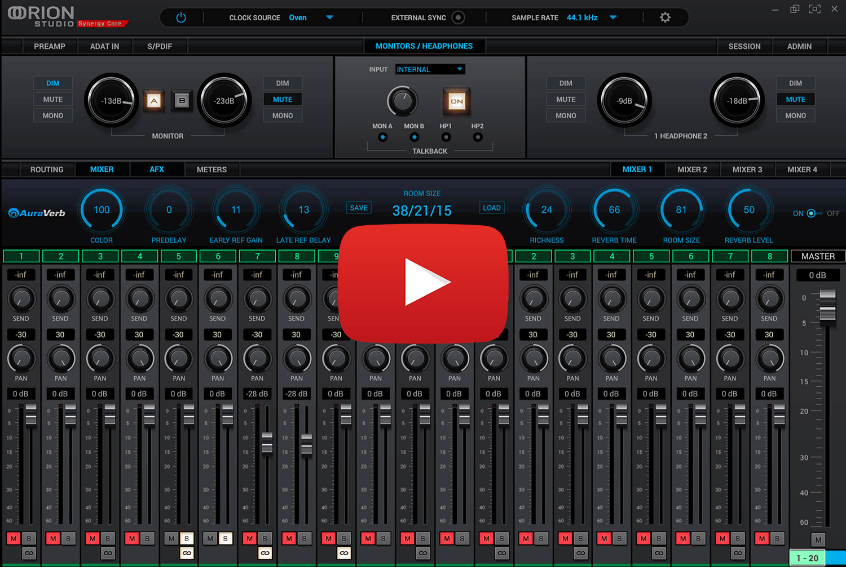Click the AuraVerb LOAD button

click(x=492, y=208)
